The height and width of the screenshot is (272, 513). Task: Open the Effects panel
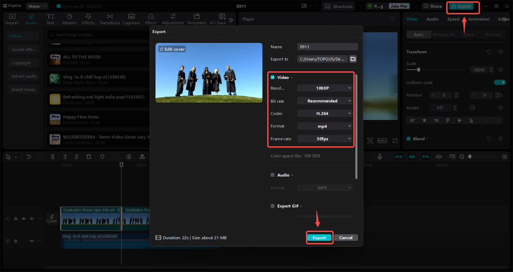click(88, 19)
